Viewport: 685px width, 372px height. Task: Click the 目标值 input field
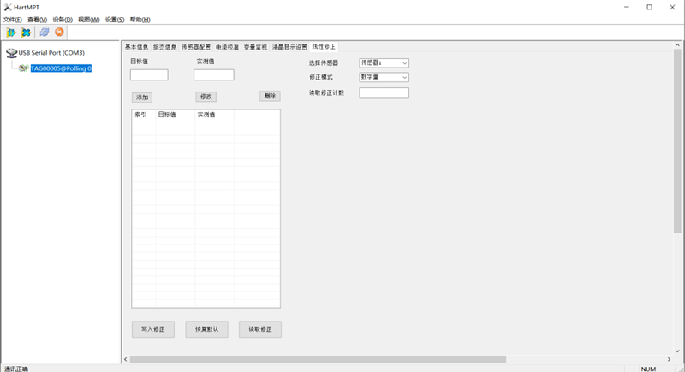149,75
